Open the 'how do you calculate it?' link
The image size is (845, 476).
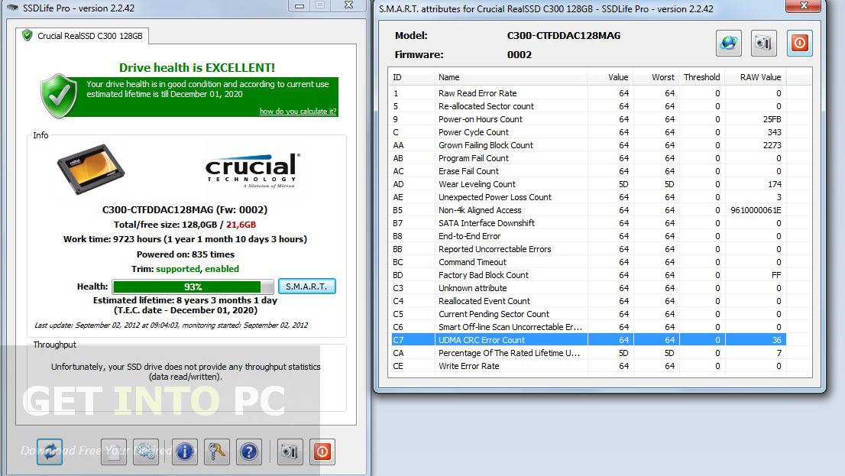click(x=297, y=111)
